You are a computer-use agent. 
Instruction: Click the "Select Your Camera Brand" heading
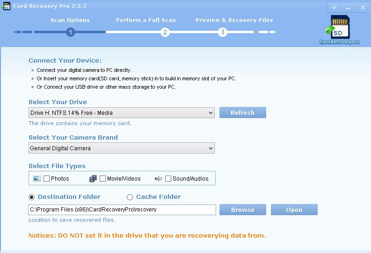pyautogui.click(x=73, y=137)
